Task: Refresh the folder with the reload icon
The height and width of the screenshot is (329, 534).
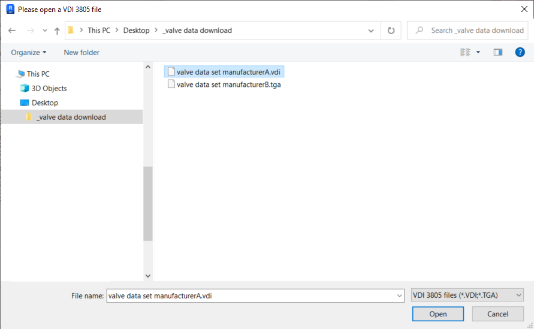Action: click(x=391, y=31)
